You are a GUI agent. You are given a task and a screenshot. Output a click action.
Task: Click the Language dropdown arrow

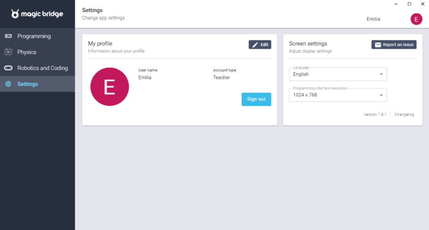pyautogui.click(x=381, y=74)
